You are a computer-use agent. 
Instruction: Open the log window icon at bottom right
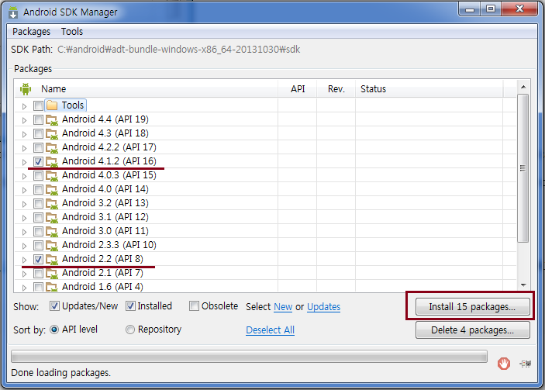(x=525, y=364)
